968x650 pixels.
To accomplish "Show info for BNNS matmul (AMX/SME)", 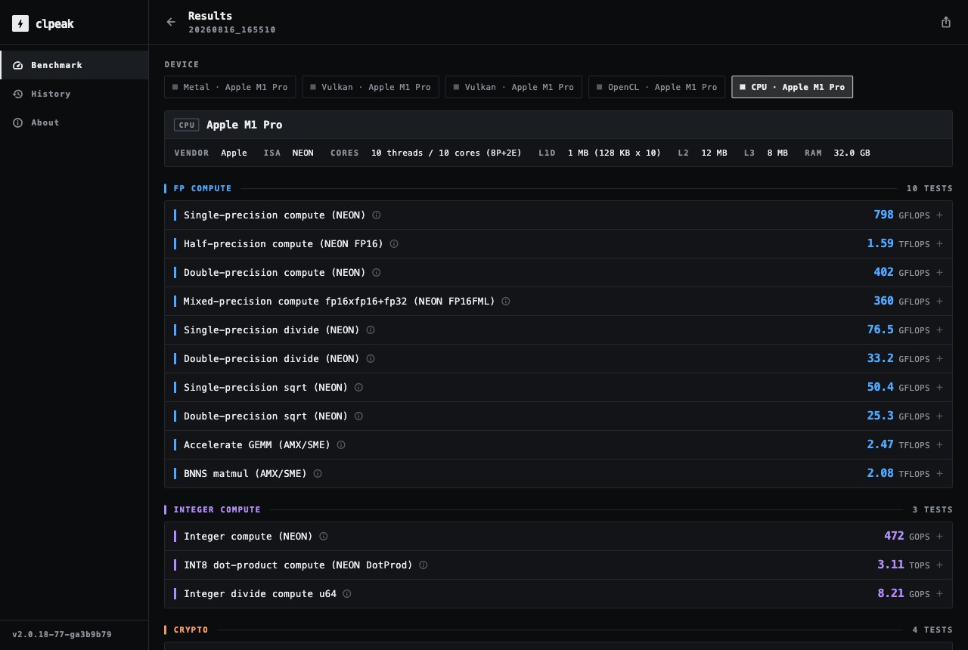I will (x=318, y=474).
